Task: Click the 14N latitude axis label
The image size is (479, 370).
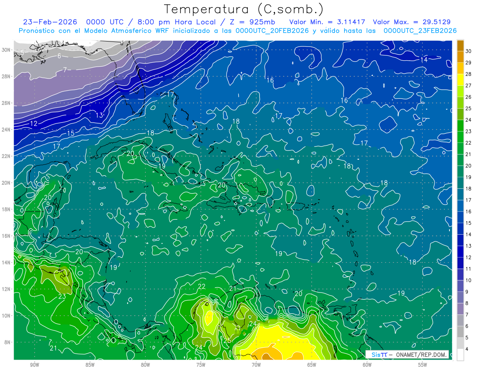Action: (x=7, y=262)
